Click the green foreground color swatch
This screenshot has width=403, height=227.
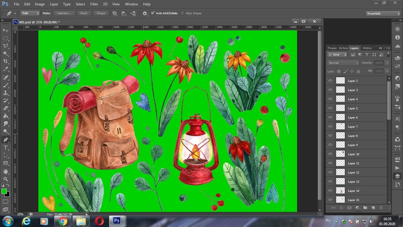(x=4, y=191)
